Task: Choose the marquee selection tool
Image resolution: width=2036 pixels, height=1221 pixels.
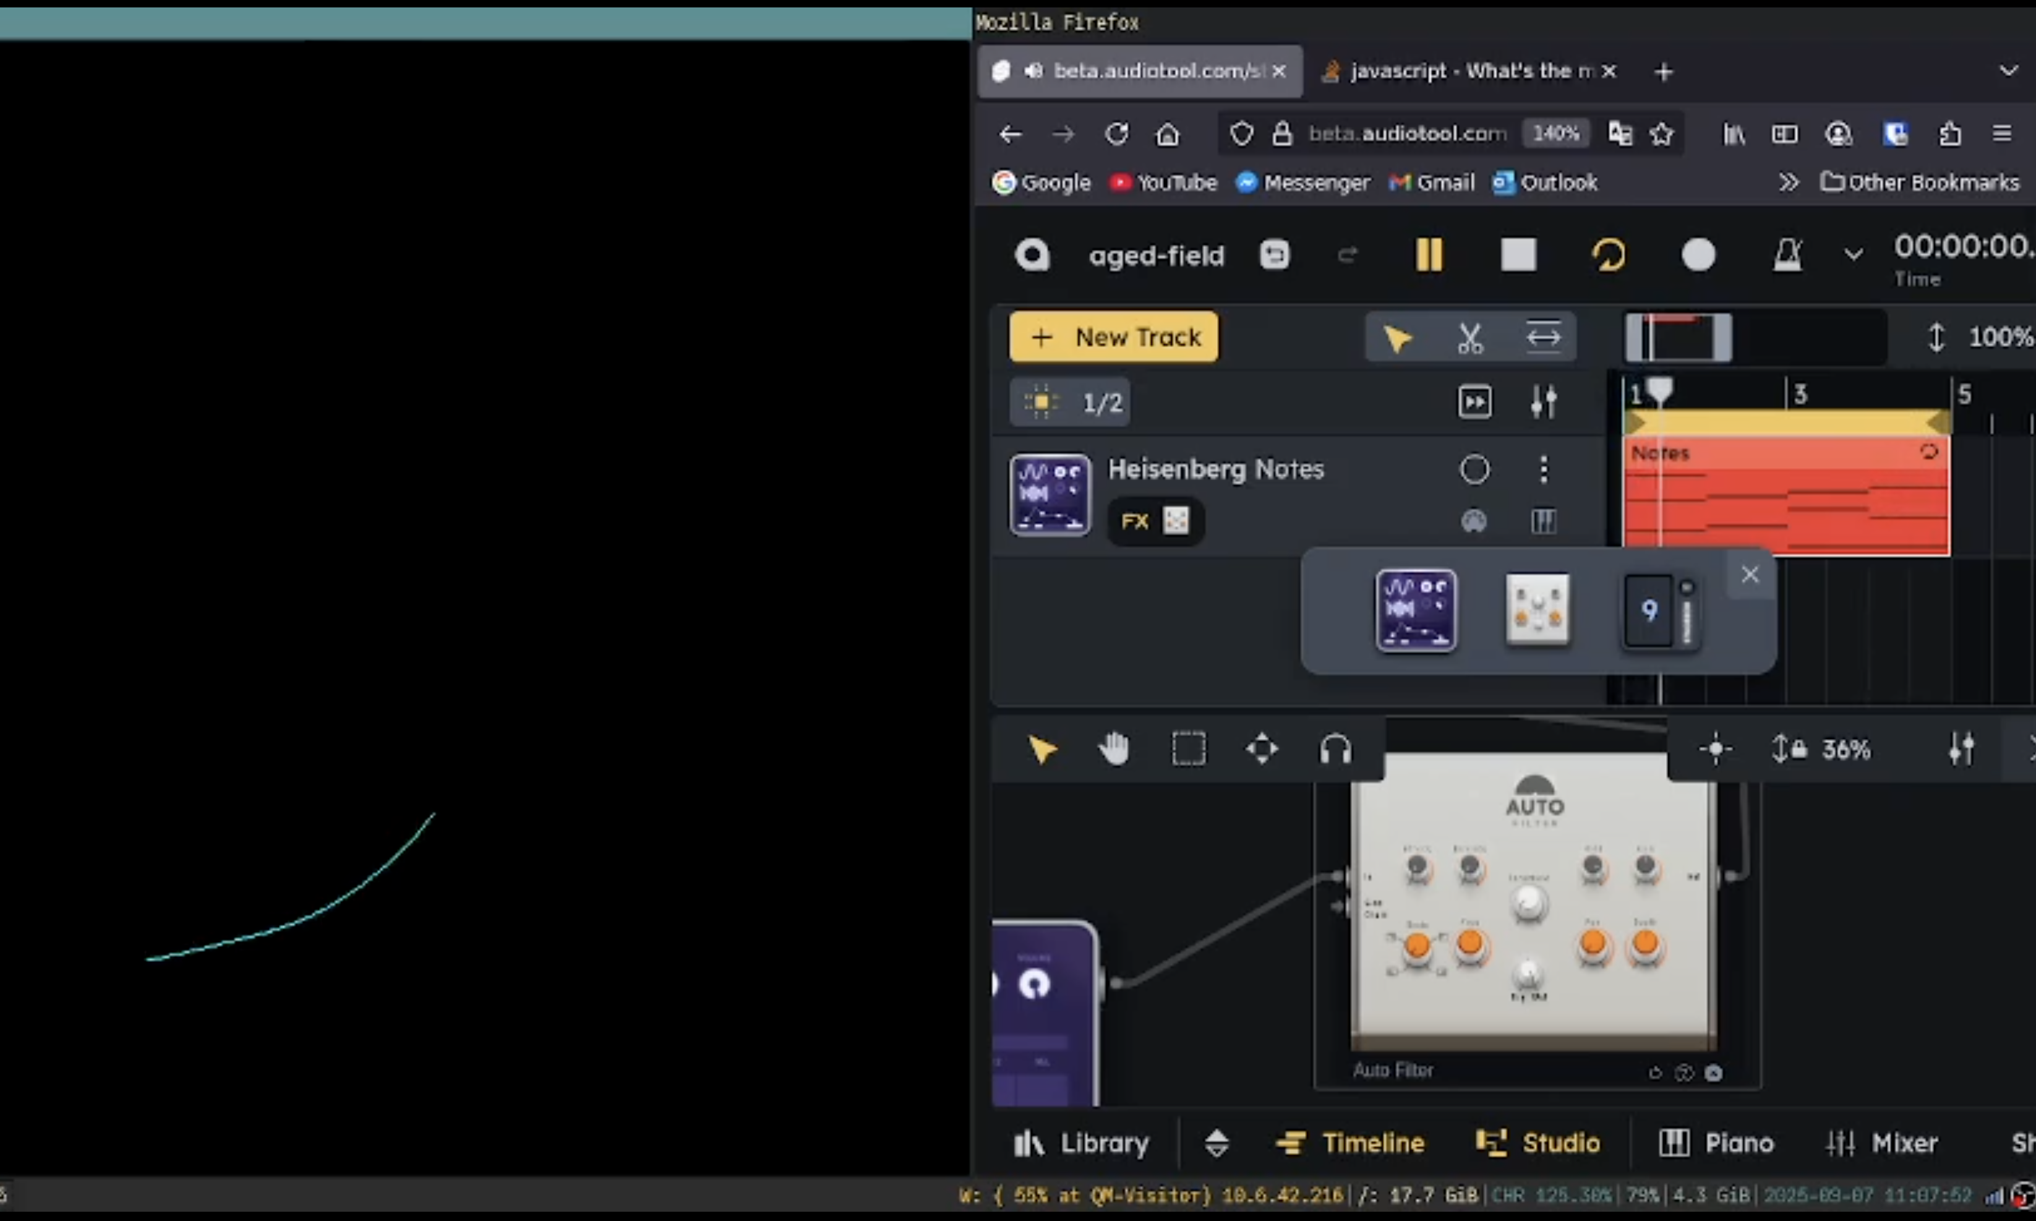Action: [x=1188, y=750]
